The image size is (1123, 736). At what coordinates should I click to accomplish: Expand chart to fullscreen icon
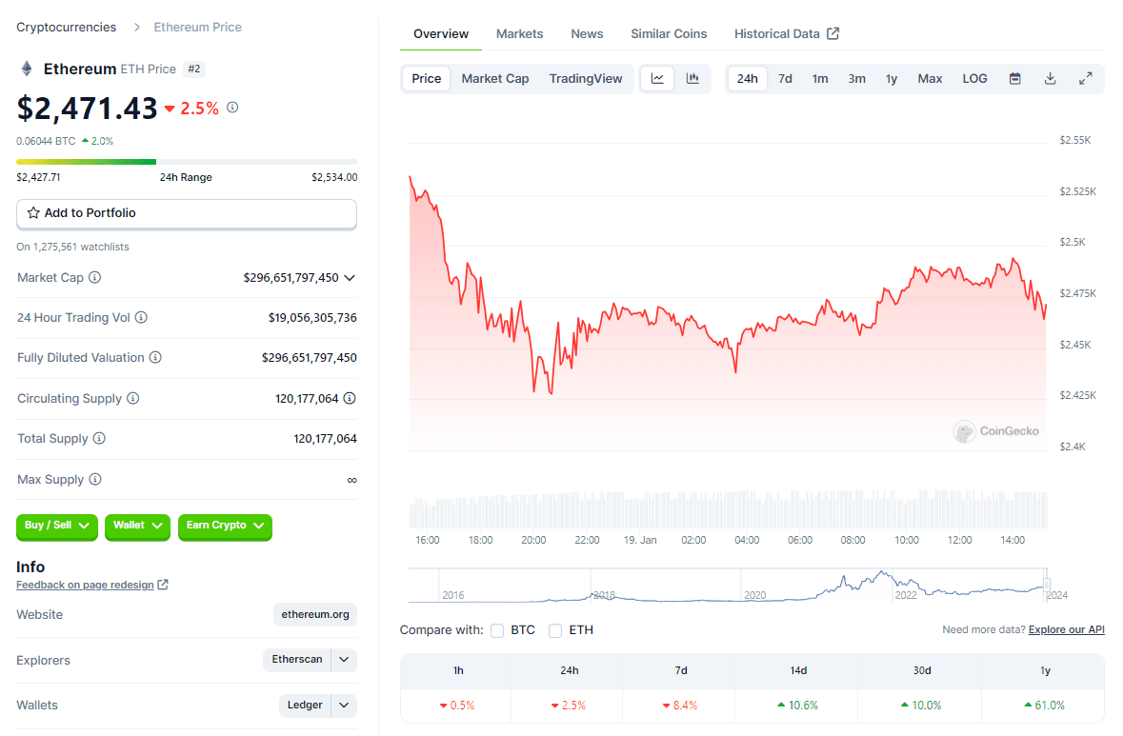(1086, 79)
